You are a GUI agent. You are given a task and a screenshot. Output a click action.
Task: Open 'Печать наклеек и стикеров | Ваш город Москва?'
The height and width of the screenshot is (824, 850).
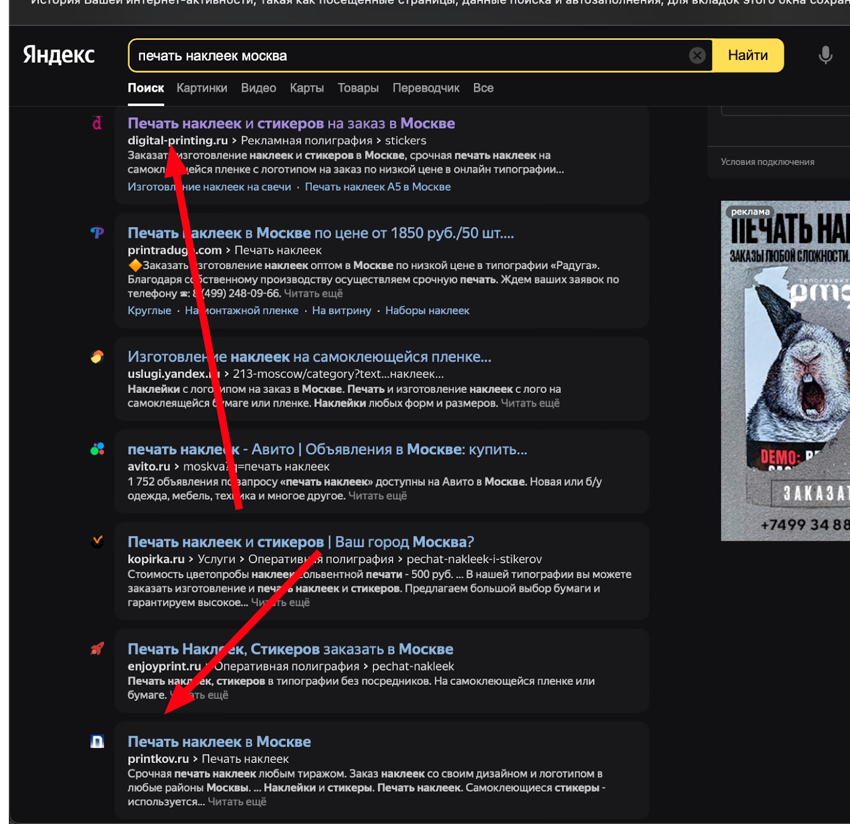point(301,542)
